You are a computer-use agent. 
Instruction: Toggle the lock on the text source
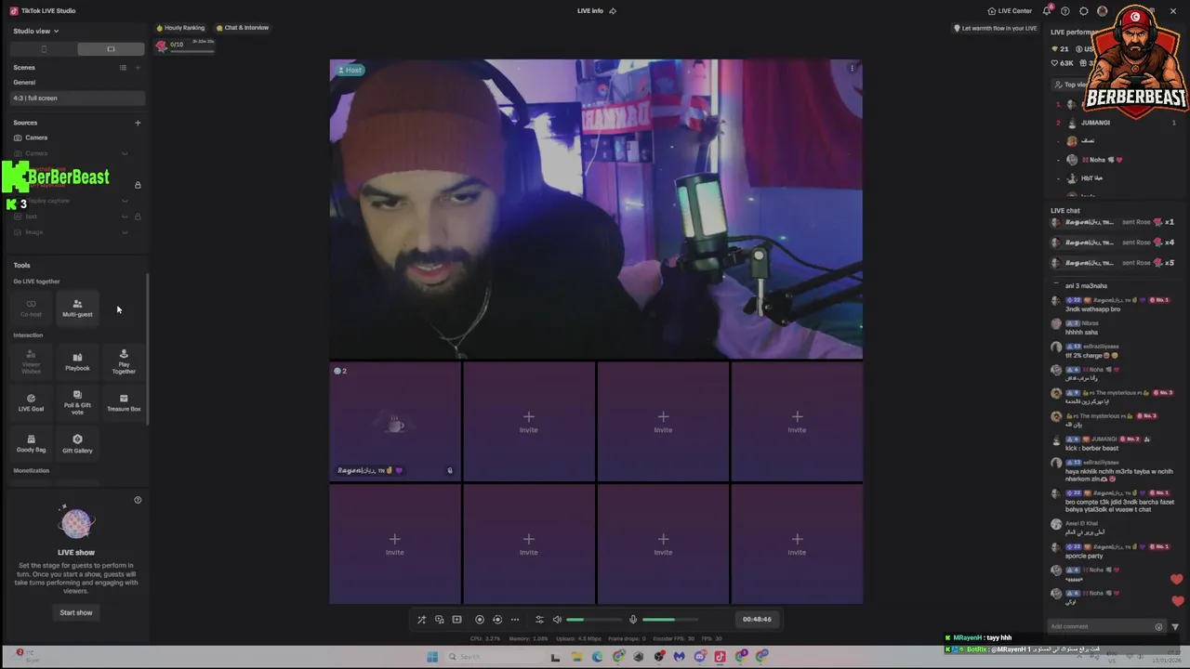click(138, 216)
